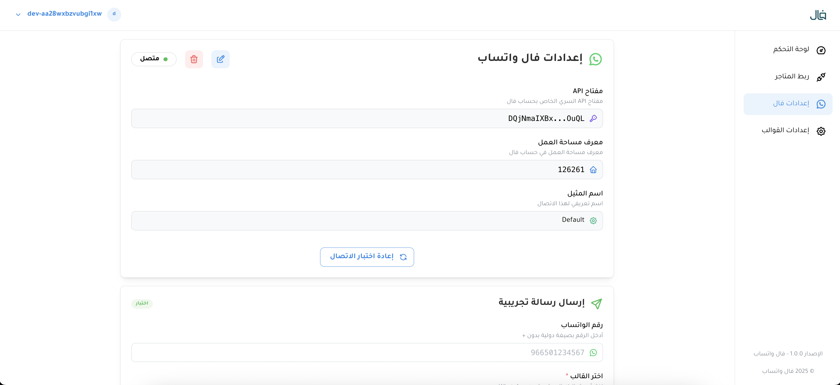Click the متصل connection status badge

[154, 59]
